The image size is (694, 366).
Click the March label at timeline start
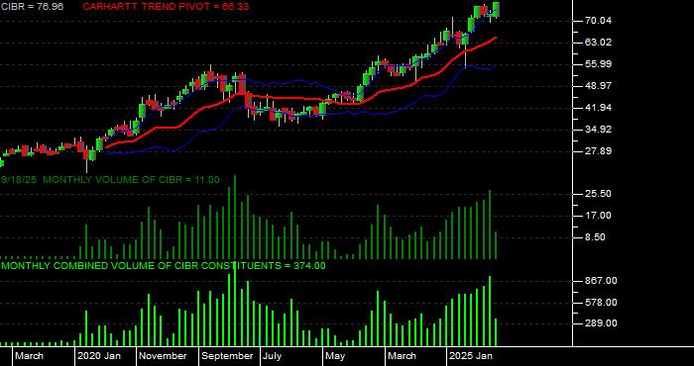29,356
